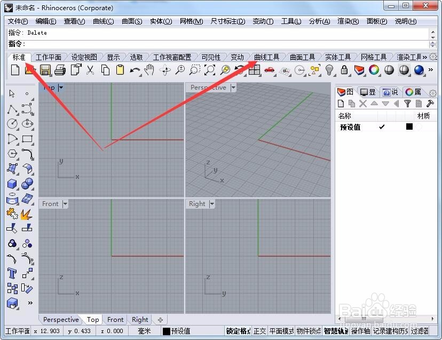Toggle 平面模式 planar mode
Viewport: 442px width, 340px height.
click(281, 331)
